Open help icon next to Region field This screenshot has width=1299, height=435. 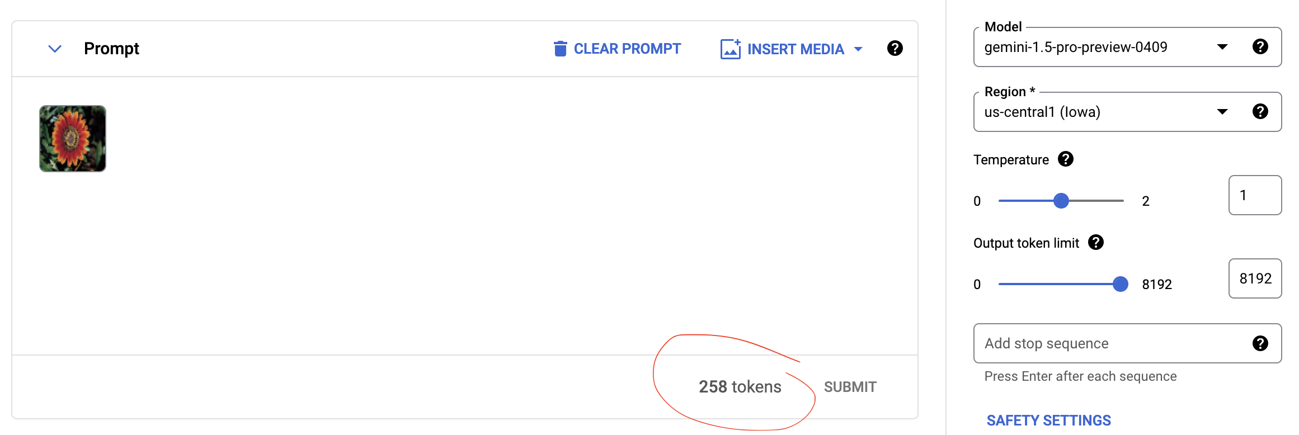1260,112
